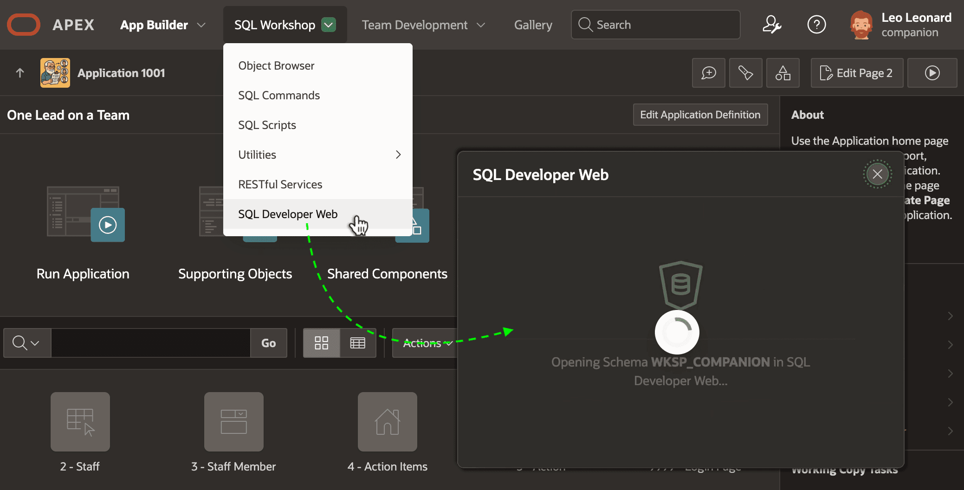Screen dimensions: 964x490
Task: Open page 4 - Action Items icon
Action: coord(388,422)
